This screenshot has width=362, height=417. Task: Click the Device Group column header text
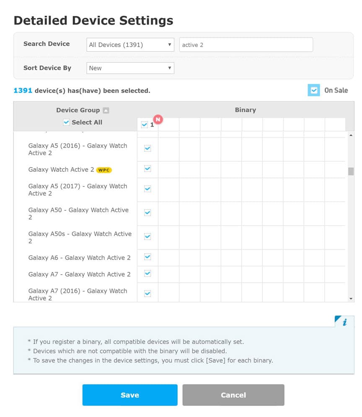coord(78,110)
